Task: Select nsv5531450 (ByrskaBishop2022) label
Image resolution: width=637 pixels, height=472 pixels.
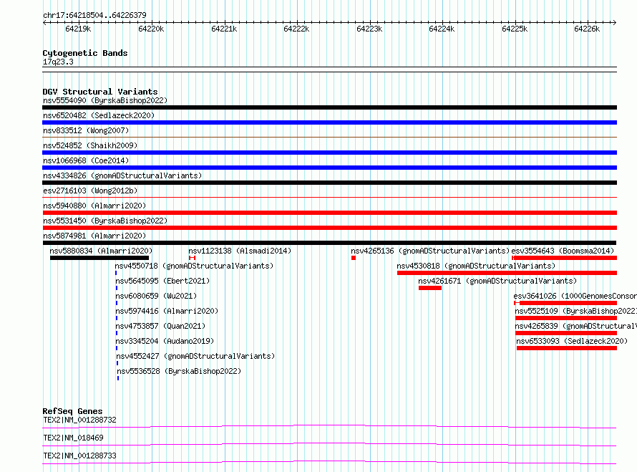Action: coord(105,221)
